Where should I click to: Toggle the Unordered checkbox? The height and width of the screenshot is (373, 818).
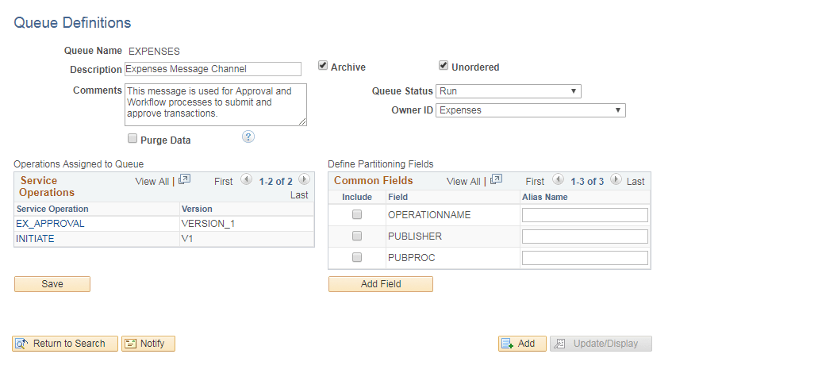tap(444, 66)
